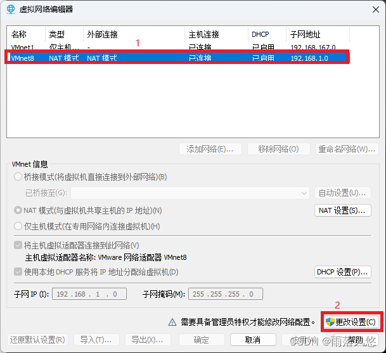
Task: Click the 重命名网络(W) button
Action: (x=347, y=149)
